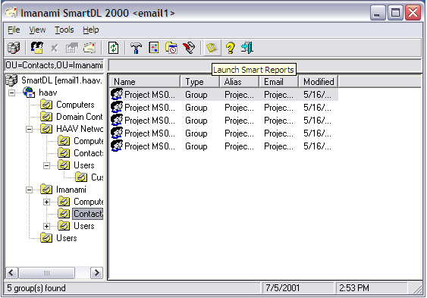This screenshot has height=298, width=427.
Task: Click the SmartDL server icon in tree
Action: pyautogui.click(x=11, y=80)
